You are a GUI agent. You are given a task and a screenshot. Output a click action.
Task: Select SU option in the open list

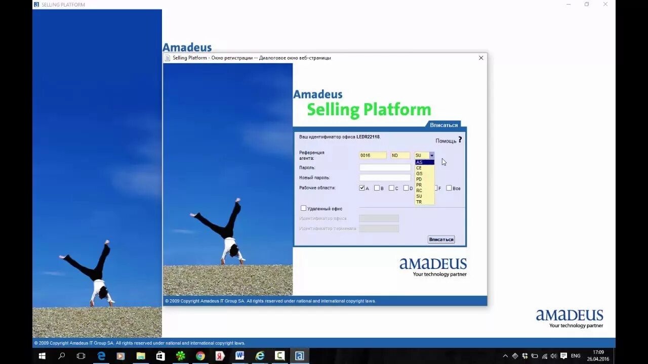click(424, 196)
